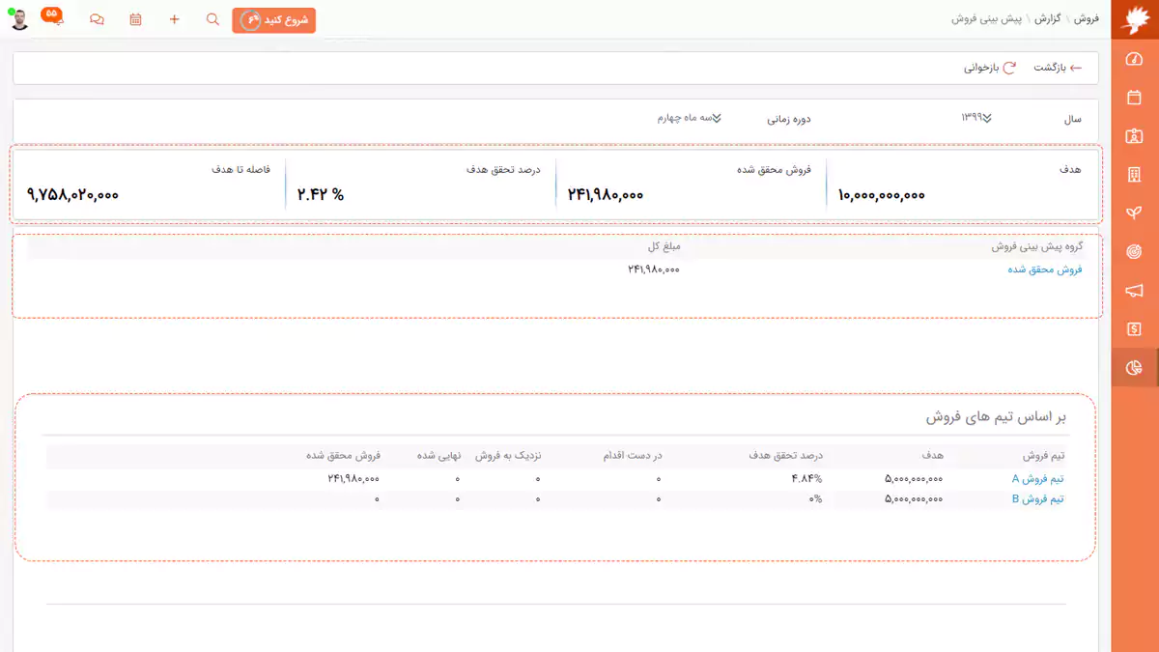
Task: Open the dashboard gauge icon in sidebar
Action: coord(1135,59)
